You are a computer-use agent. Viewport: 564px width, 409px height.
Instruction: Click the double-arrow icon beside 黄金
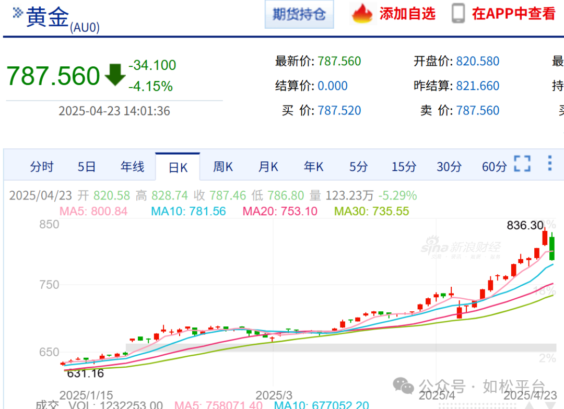pos(17,13)
